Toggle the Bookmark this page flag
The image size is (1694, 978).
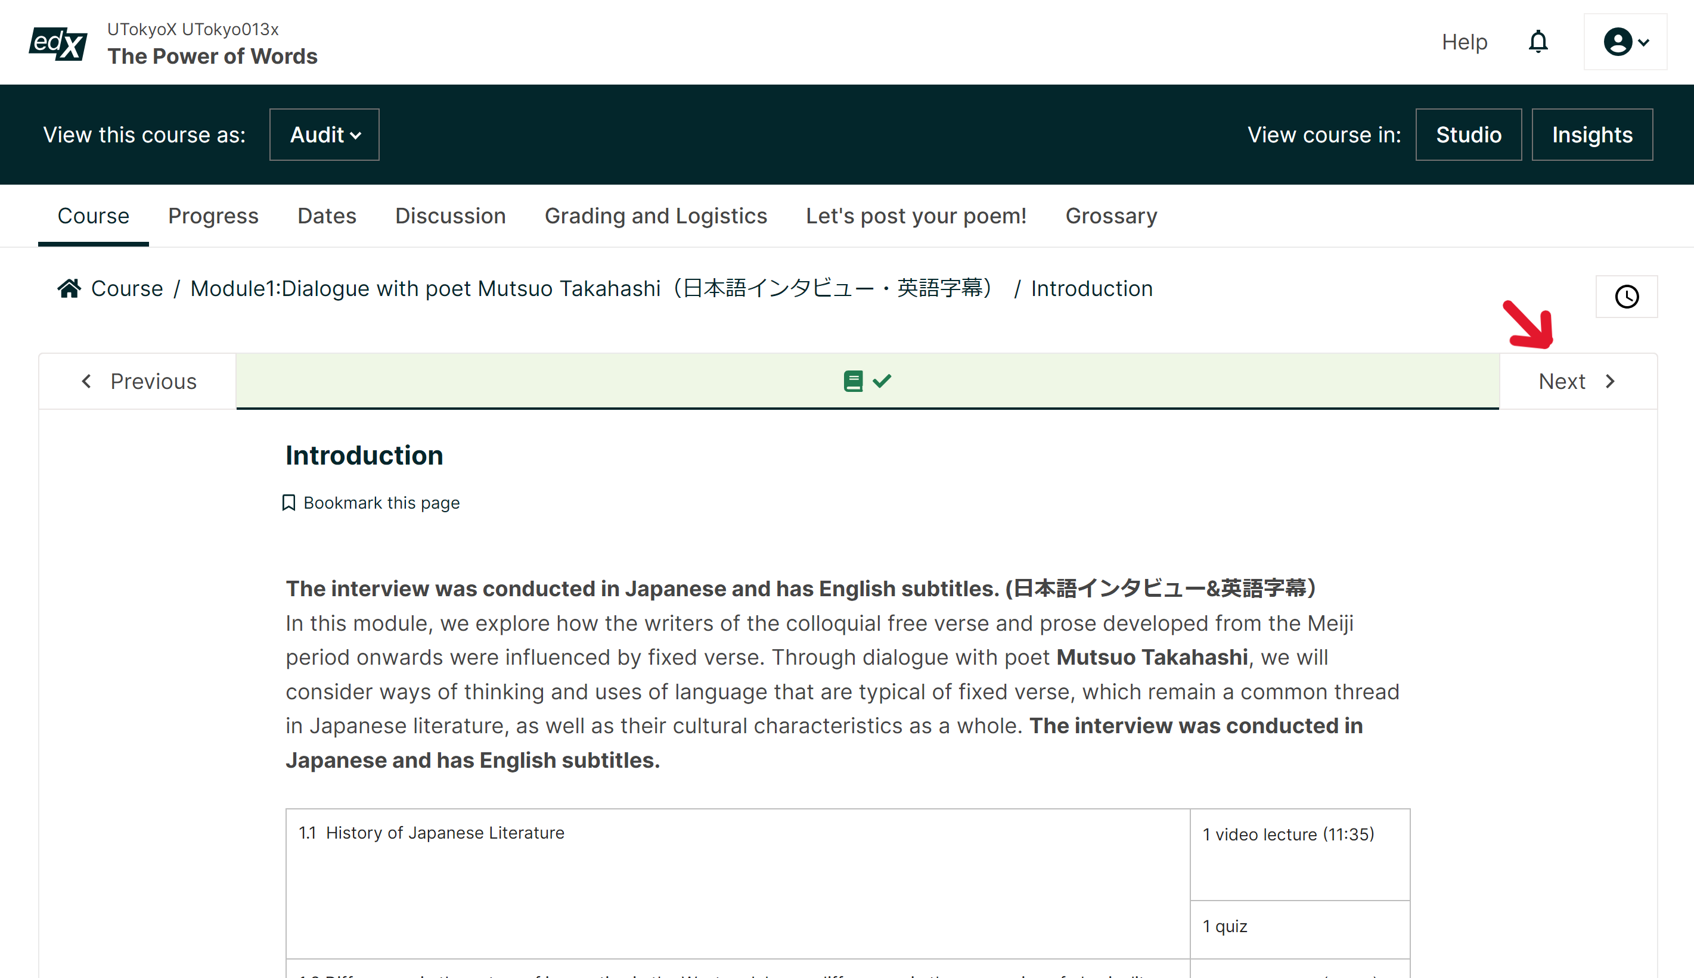coord(371,503)
